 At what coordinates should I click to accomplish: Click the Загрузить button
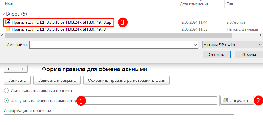click(x=237, y=101)
